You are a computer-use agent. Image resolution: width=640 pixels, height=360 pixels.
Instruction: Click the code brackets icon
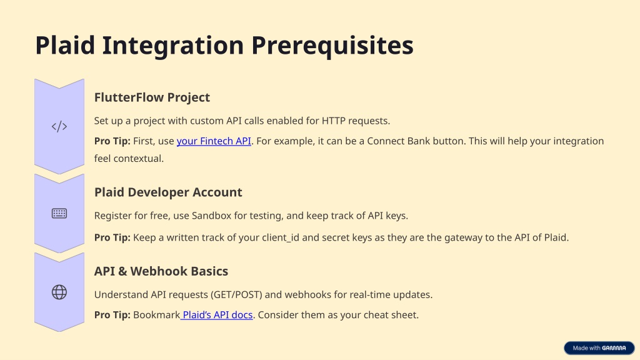(59, 126)
